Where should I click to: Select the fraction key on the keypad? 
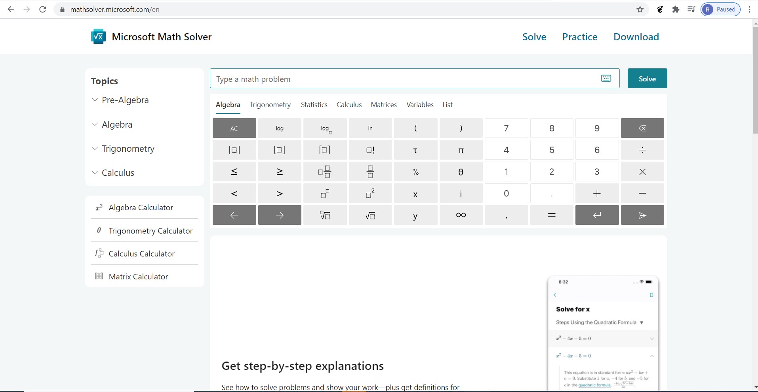(370, 171)
